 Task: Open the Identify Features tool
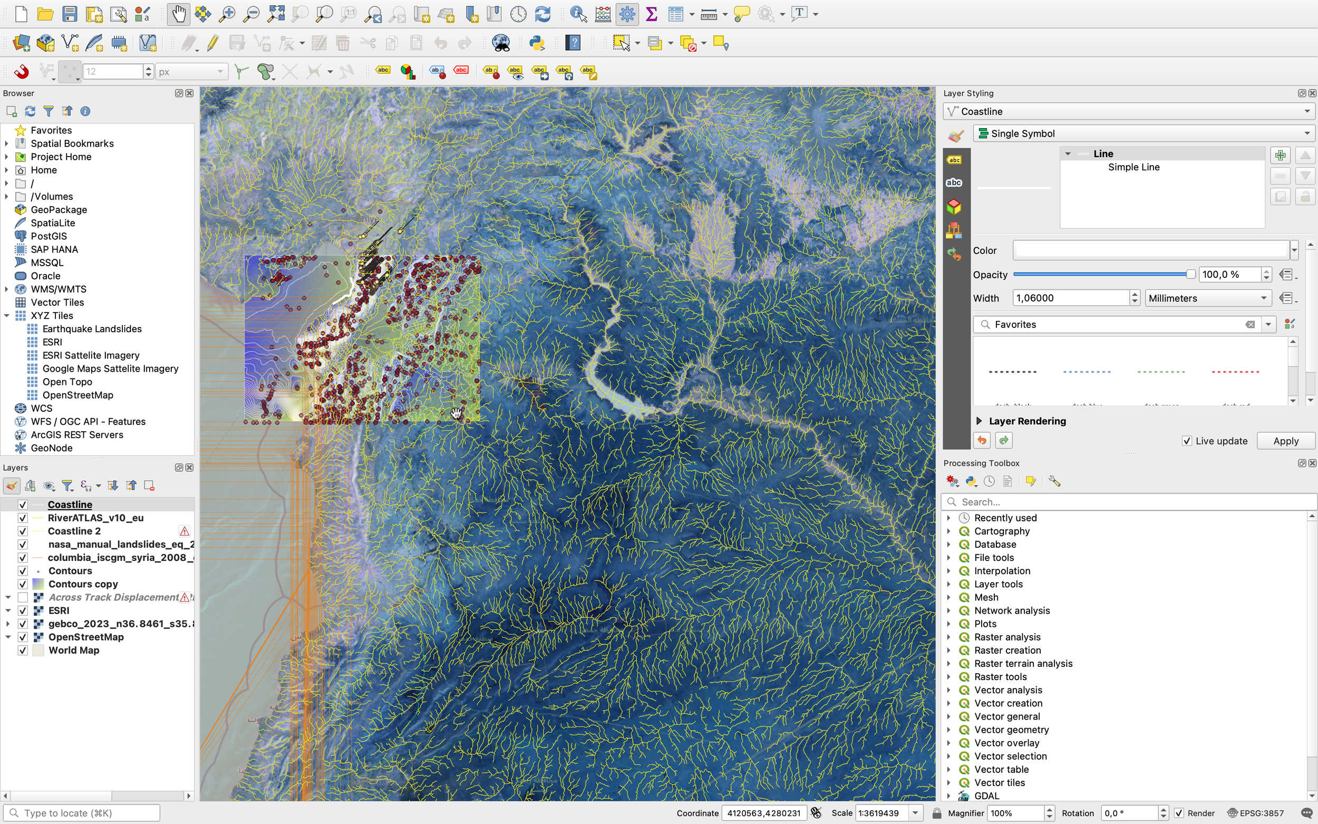tap(578, 14)
